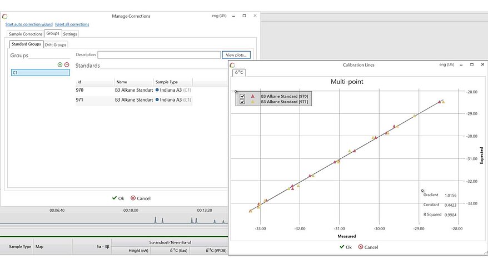
Task: Click the red remove group icon
Action: point(67,65)
